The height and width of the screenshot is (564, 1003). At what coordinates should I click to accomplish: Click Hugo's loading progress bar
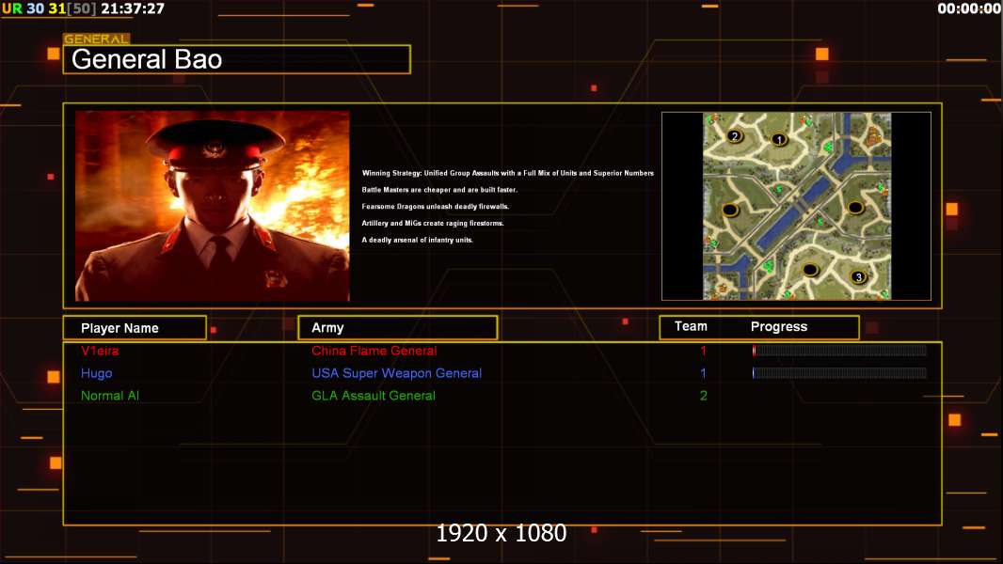click(839, 372)
